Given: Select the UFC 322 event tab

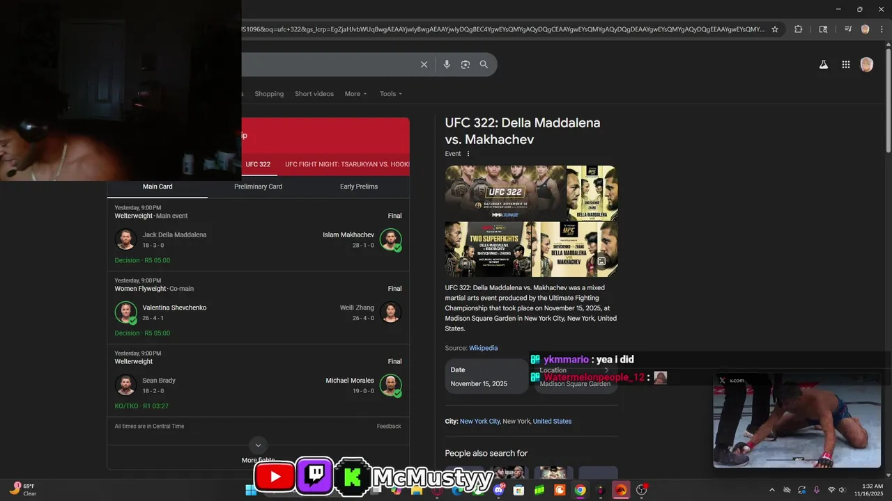Looking at the screenshot, I should [x=258, y=165].
